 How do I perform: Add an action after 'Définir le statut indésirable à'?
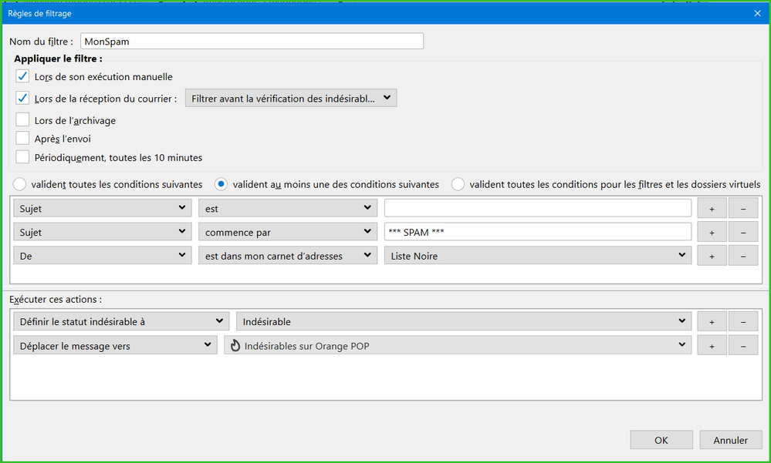coord(712,321)
